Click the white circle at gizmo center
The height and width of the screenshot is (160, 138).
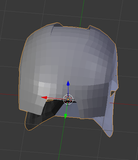tap(68, 100)
